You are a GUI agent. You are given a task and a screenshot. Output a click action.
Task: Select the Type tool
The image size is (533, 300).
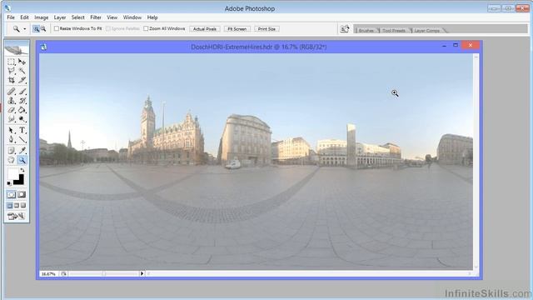(x=22, y=130)
